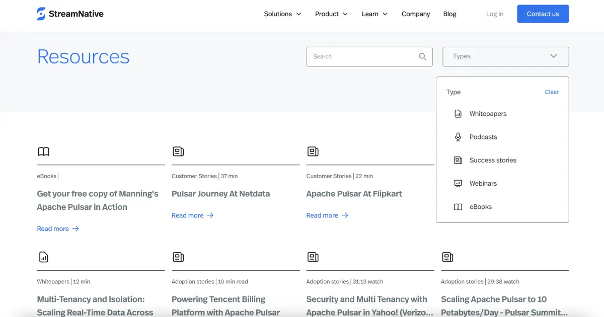Go to the Company page
604x317 pixels.
416,14
